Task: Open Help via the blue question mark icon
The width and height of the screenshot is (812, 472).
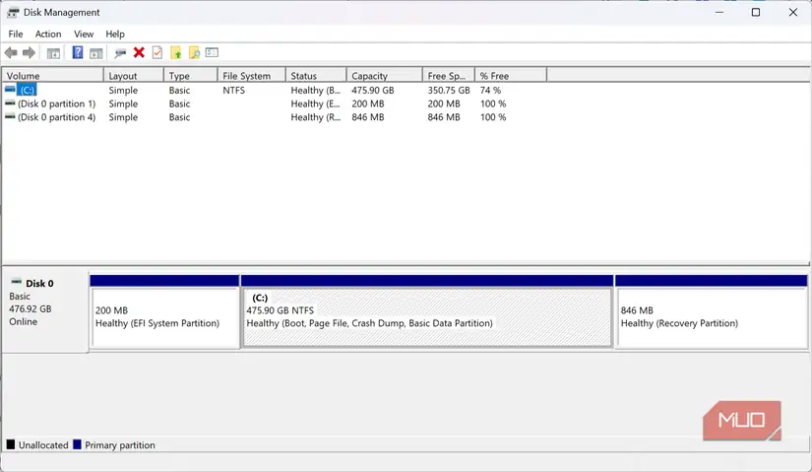Action: 78,52
